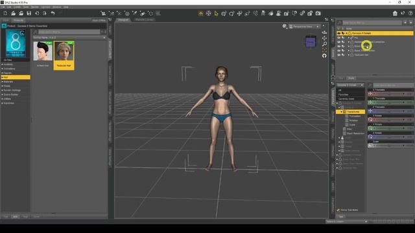Select the Toulouse Hair thumbnail
Image resolution: width=415 pixels, height=233 pixels.
[x=64, y=56]
